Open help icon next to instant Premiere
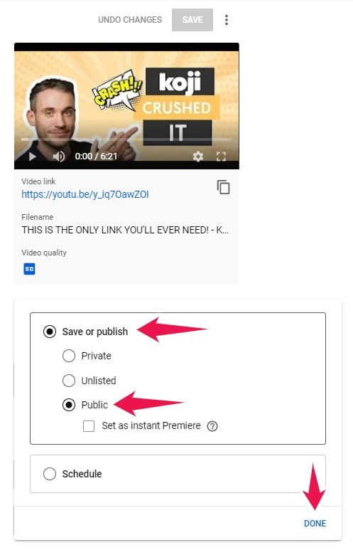353x550 pixels. pos(212,426)
